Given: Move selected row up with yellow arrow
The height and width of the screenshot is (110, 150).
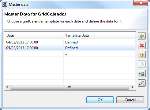Looking at the screenshot, I should point(142,55).
